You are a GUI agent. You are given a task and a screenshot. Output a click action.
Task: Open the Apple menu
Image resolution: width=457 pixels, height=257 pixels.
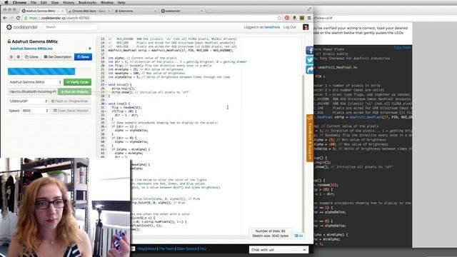6,3
